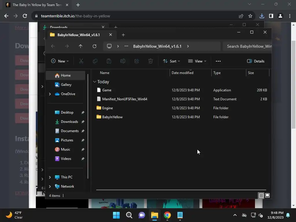296x222 pixels.
Task: Click the Rename icon in toolbar
Action: [123, 61]
